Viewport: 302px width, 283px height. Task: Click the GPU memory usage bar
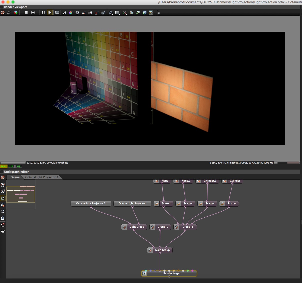(x=287, y=163)
